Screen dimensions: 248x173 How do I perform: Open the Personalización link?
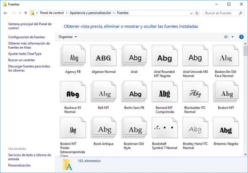click(19, 165)
